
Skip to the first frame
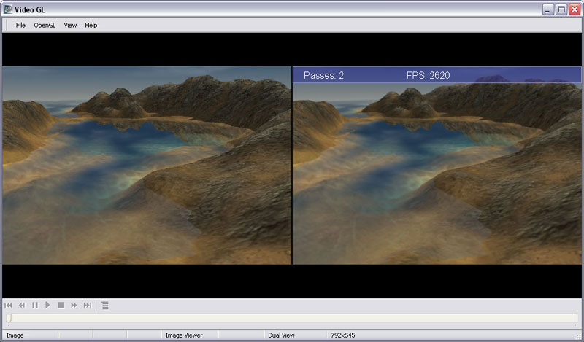pos(8,305)
